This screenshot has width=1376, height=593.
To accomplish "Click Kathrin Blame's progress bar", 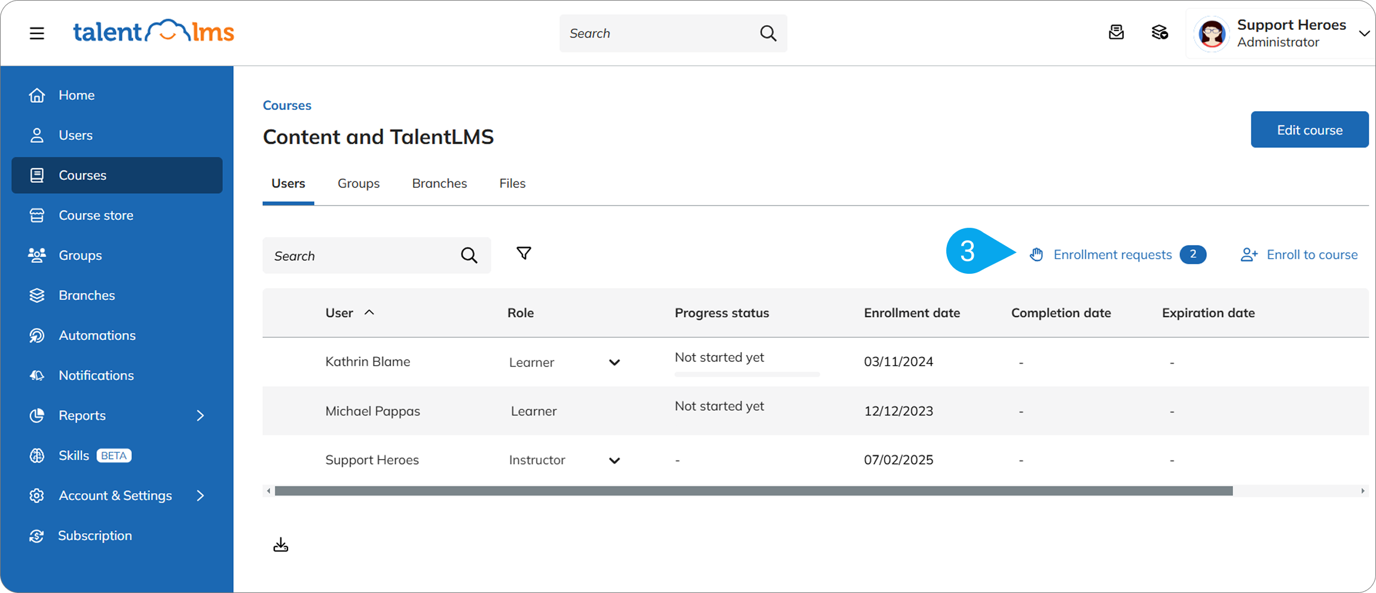I will (x=747, y=374).
